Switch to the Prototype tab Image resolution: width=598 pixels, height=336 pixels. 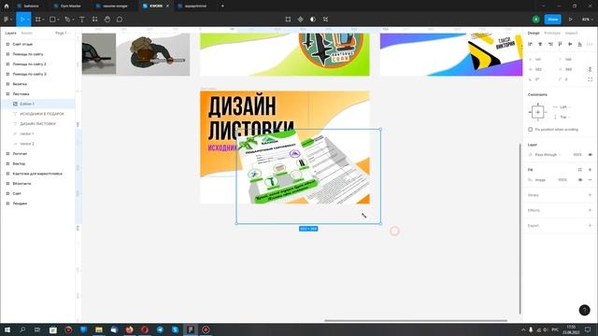coord(552,34)
